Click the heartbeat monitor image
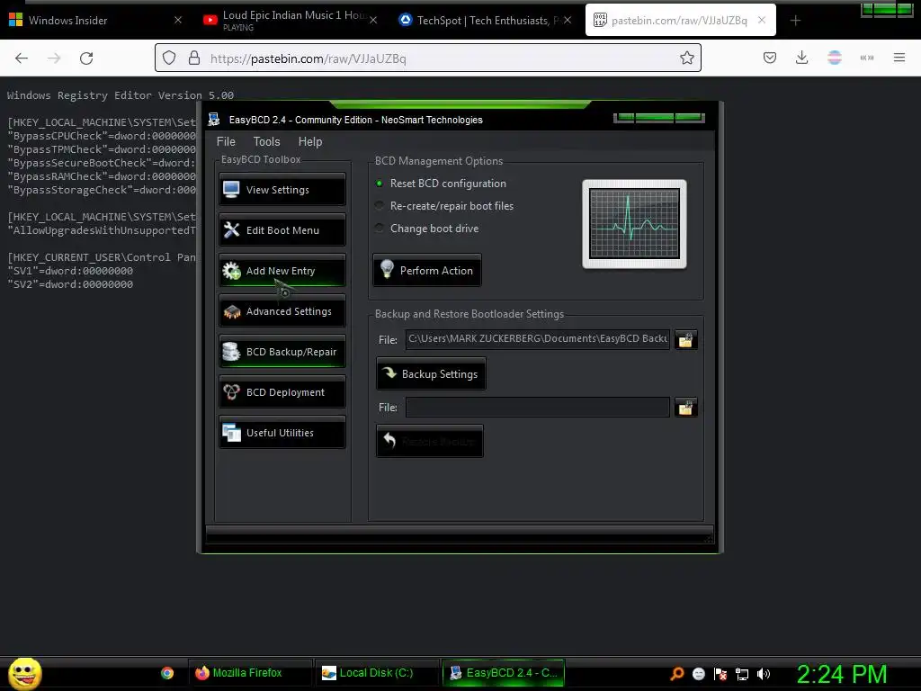This screenshot has height=691, width=921. 634,224
